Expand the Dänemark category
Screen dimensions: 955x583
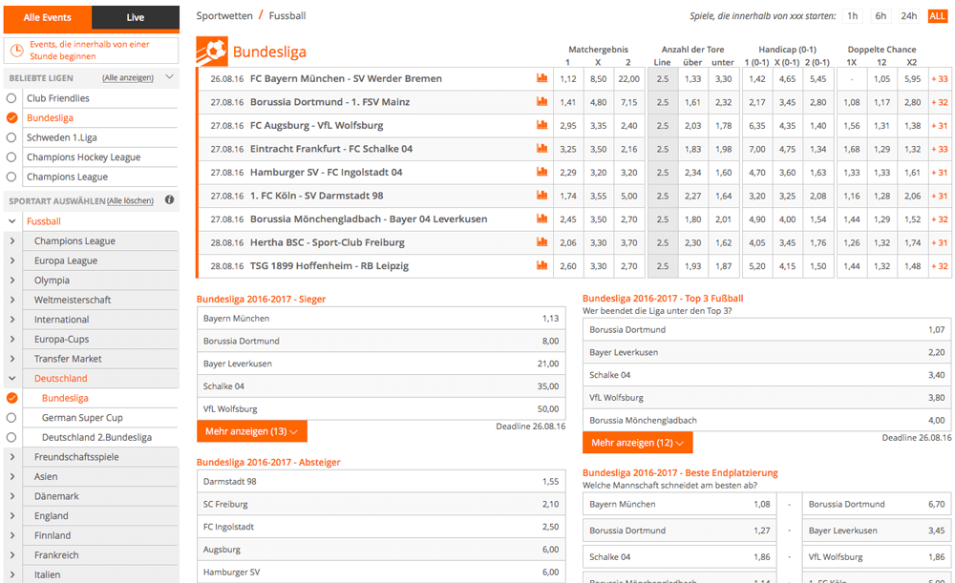click(x=12, y=496)
